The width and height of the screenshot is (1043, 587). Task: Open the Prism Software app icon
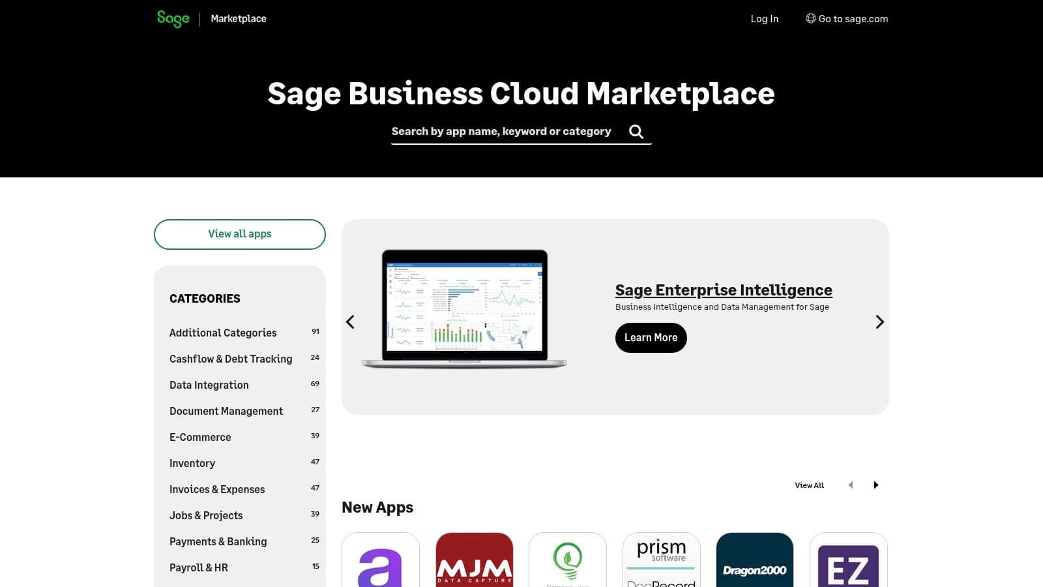click(x=661, y=560)
